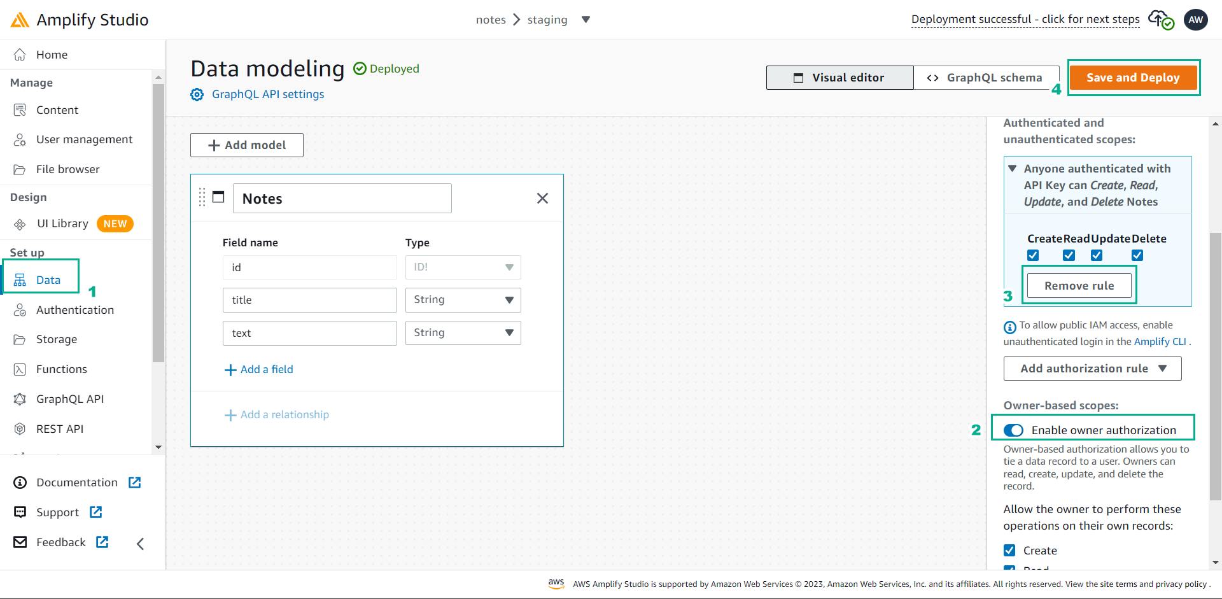Click the privacy policy footer link
Screen dimensions: 1222x599
tap(1181, 584)
